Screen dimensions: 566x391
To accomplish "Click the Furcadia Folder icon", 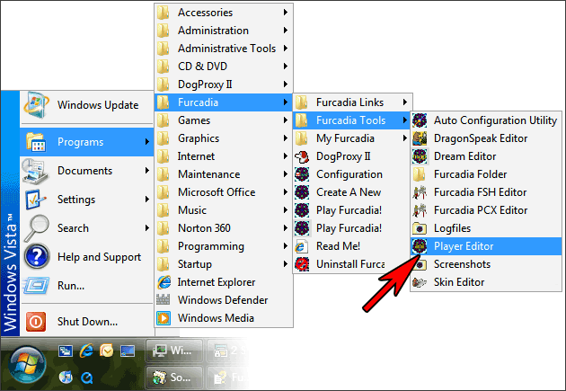I will coord(420,174).
